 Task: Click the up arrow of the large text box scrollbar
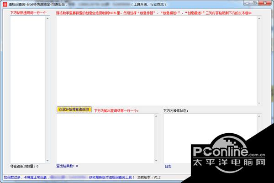[259, 18]
